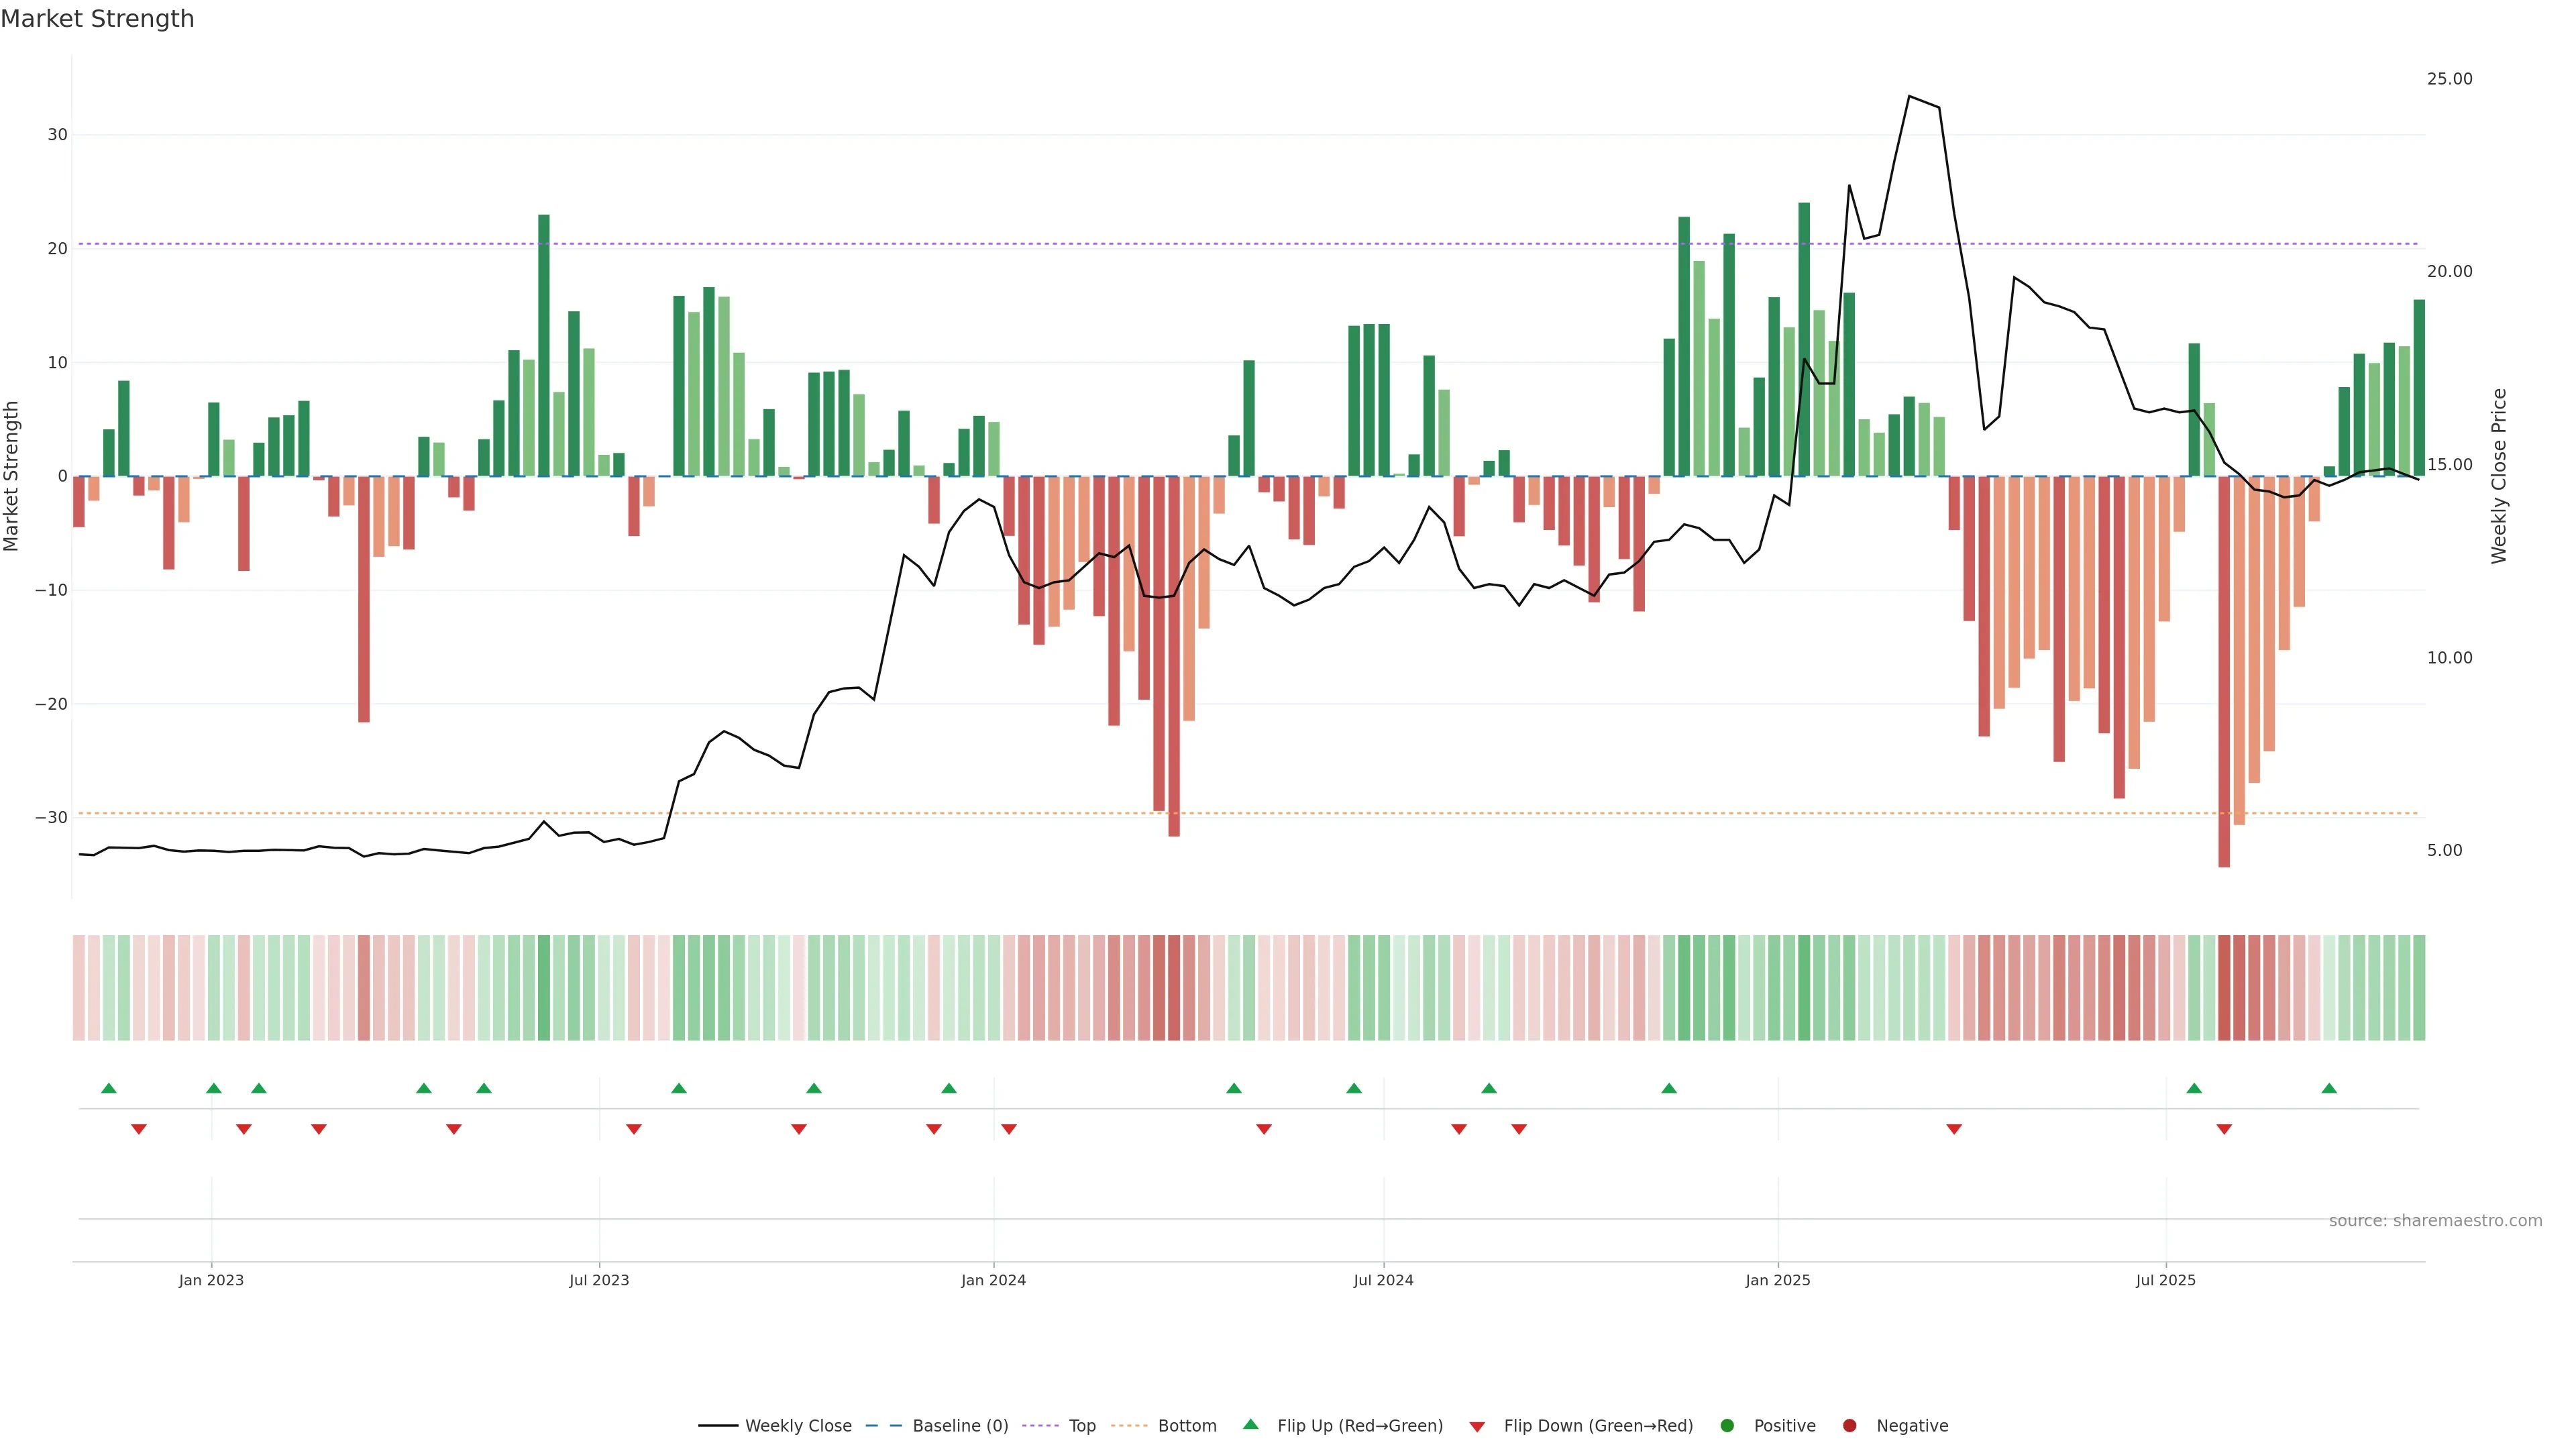Click the rightmost green flip-up marker

click(2329, 1088)
